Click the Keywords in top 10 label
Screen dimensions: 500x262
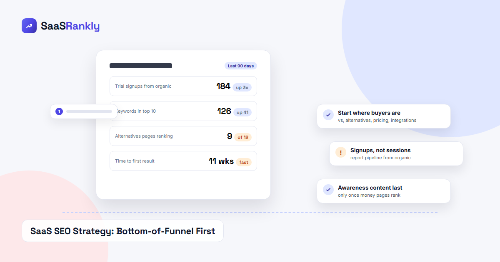(137, 111)
